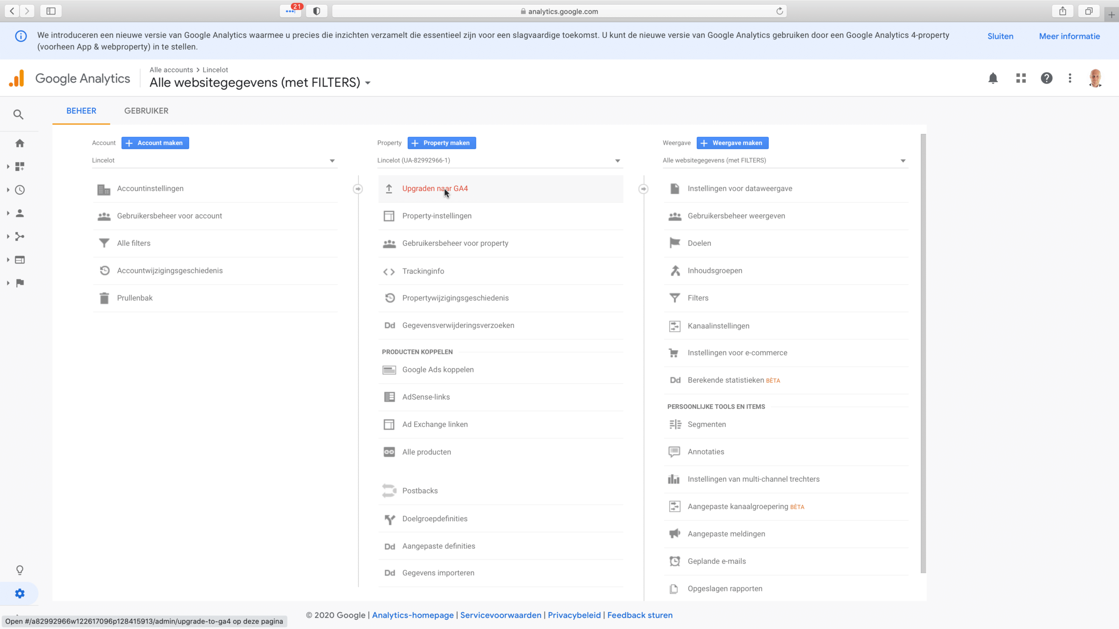The height and width of the screenshot is (629, 1119).
Task: Switch to the BEHEER tab
Action: [x=81, y=111]
